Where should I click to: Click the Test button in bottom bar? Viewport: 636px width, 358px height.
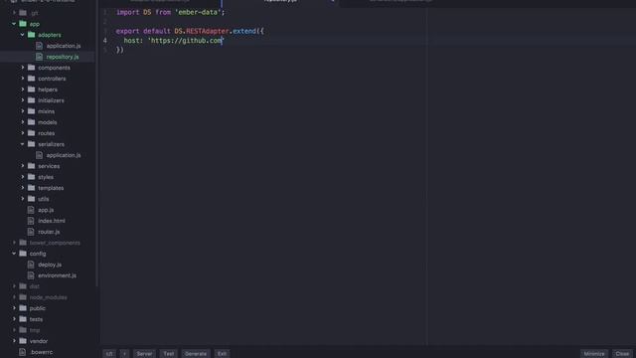pyautogui.click(x=168, y=354)
